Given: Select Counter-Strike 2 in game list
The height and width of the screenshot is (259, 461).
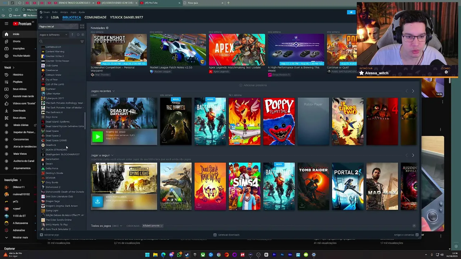Looking at the screenshot, I should pos(55,56).
